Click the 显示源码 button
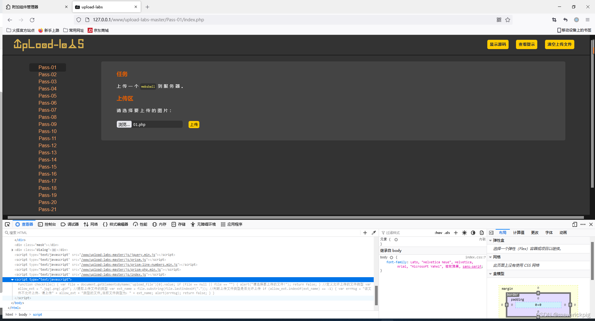This screenshot has height=321, width=595. (498, 44)
